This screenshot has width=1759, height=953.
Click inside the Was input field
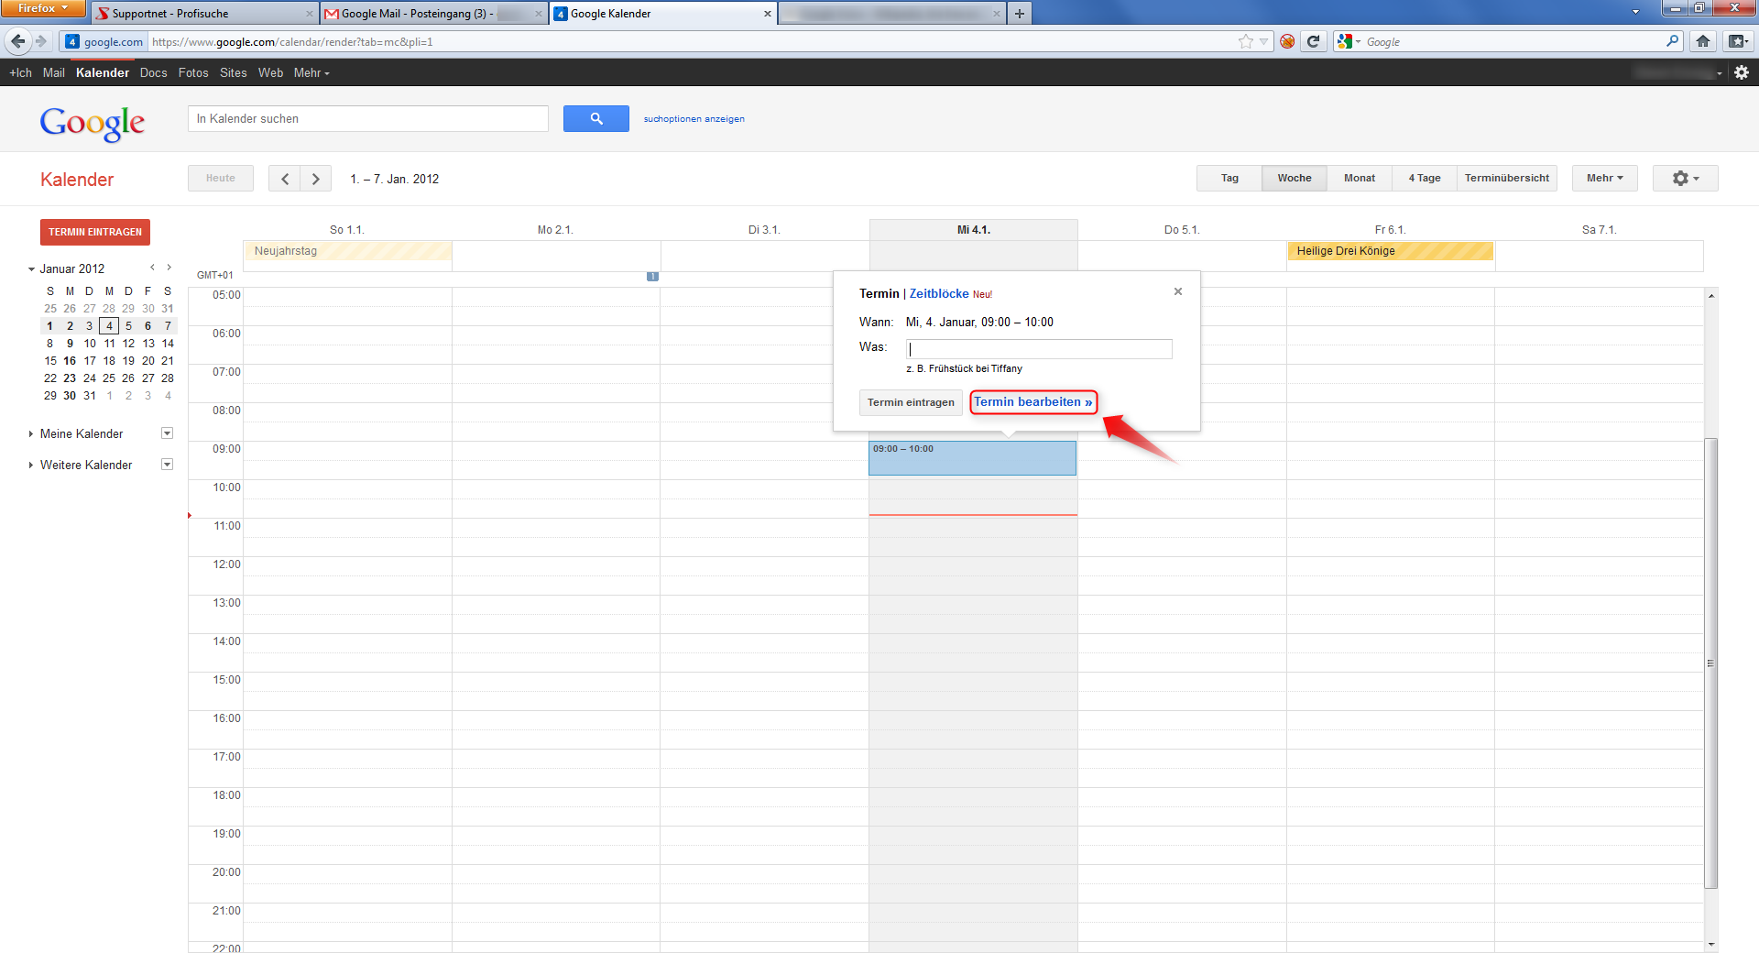pos(1039,348)
